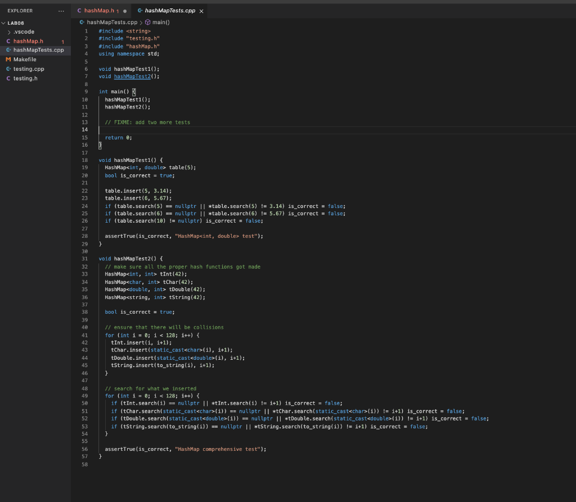This screenshot has height=502, width=576.
Task: Click the purple C icon beside testing.h
Action: click(x=8, y=78)
